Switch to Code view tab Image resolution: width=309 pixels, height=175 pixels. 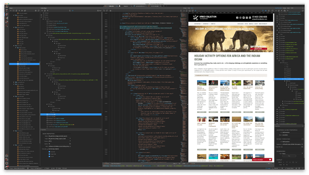(x=189, y=8)
